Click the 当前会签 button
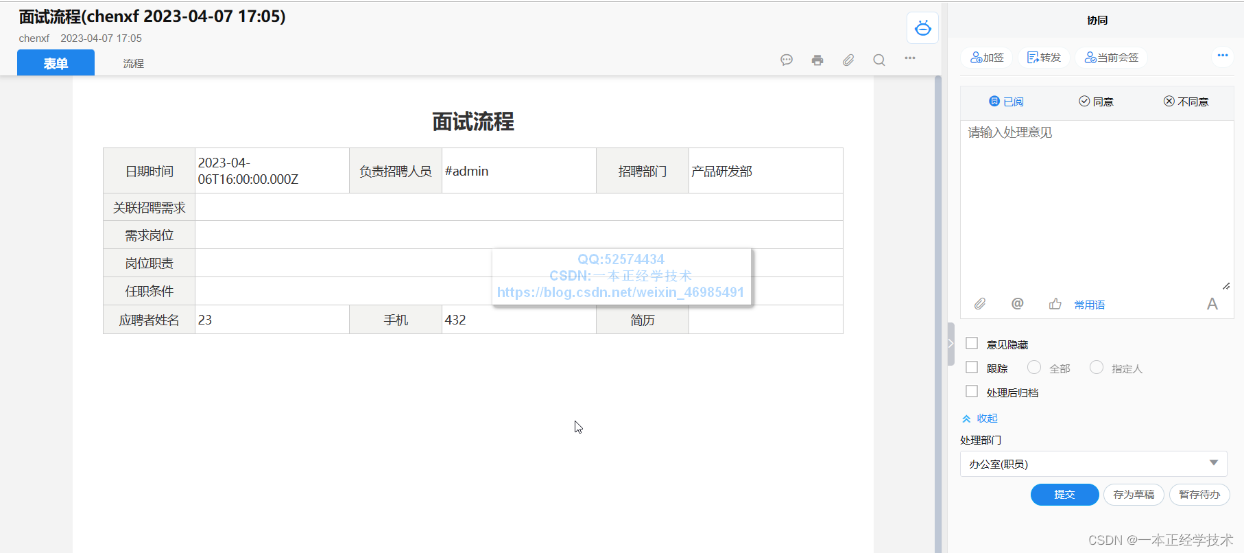The width and height of the screenshot is (1244, 553). [1112, 58]
